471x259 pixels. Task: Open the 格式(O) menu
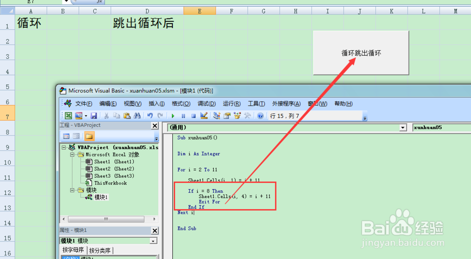click(181, 104)
